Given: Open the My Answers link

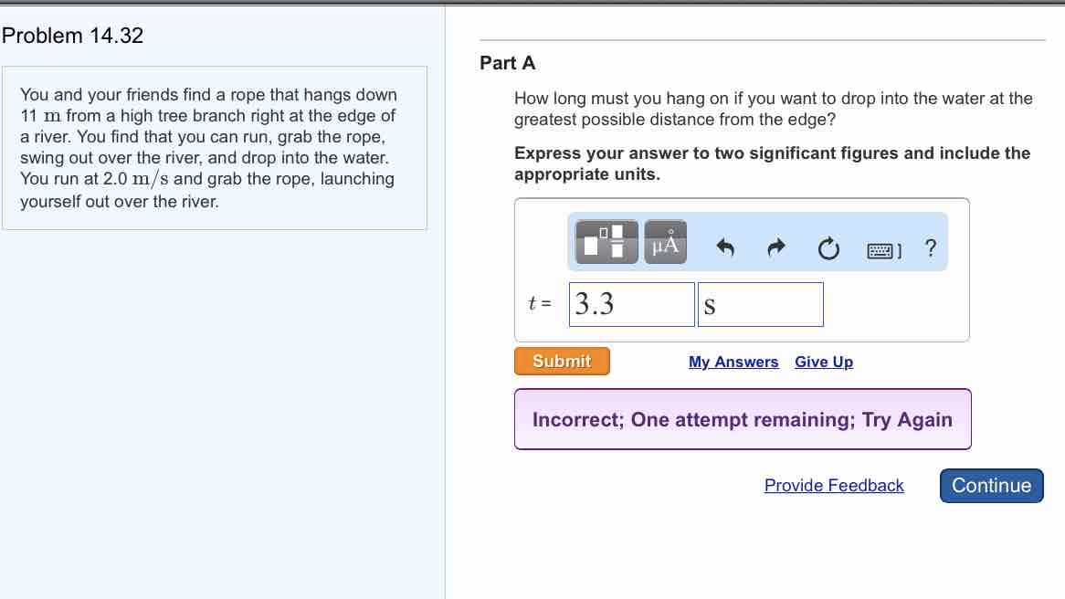Looking at the screenshot, I should coord(733,362).
